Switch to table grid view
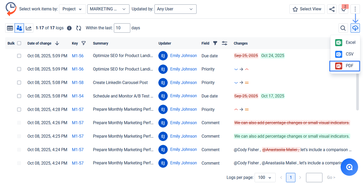Screen dimensions: 363x183 click(x=10, y=28)
